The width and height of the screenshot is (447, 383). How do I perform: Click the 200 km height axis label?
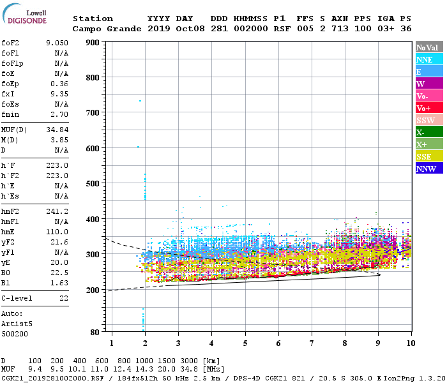coord(93,290)
